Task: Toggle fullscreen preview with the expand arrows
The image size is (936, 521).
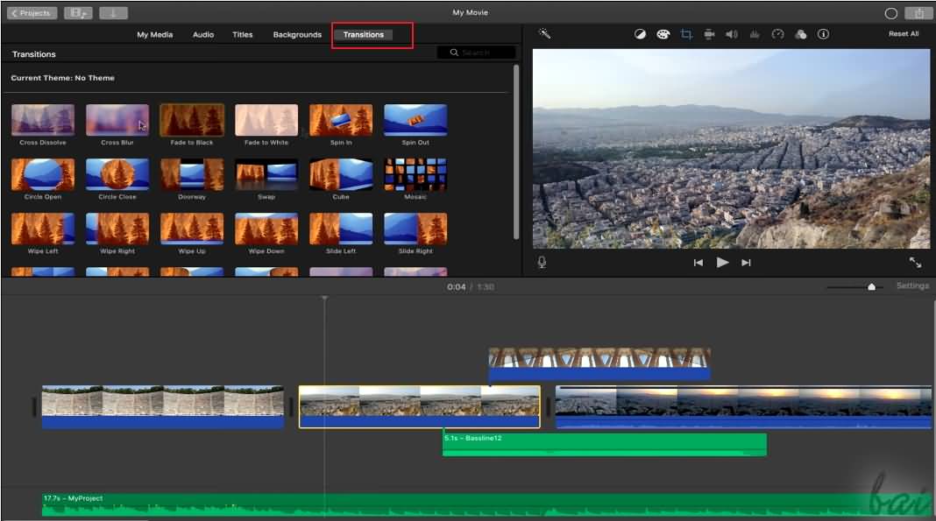Action: (x=917, y=262)
